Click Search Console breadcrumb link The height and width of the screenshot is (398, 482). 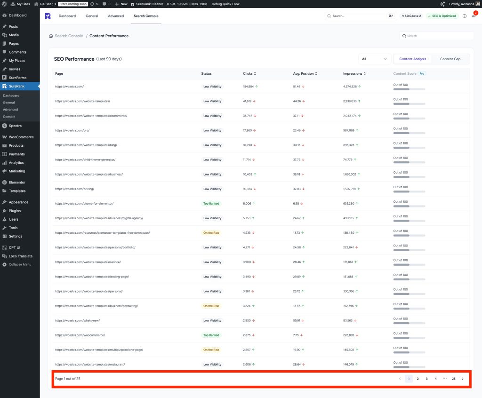click(69, 36)
